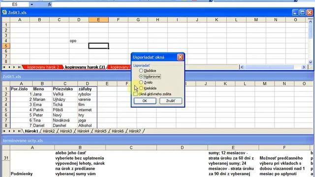Click the záľuby header cell

point(87,89)
